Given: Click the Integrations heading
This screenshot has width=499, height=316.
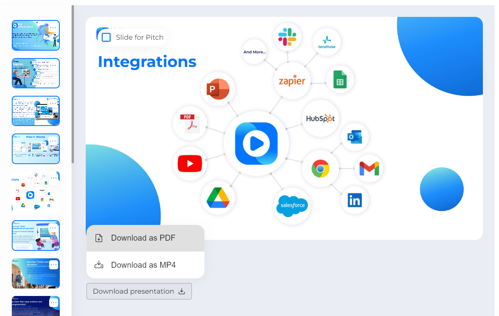Looking at the screenshot, I should coord(147,62).
